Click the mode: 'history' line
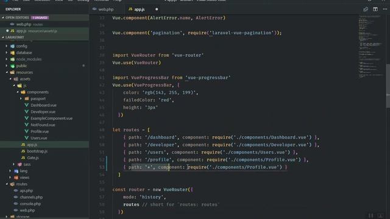 (144, 197)
